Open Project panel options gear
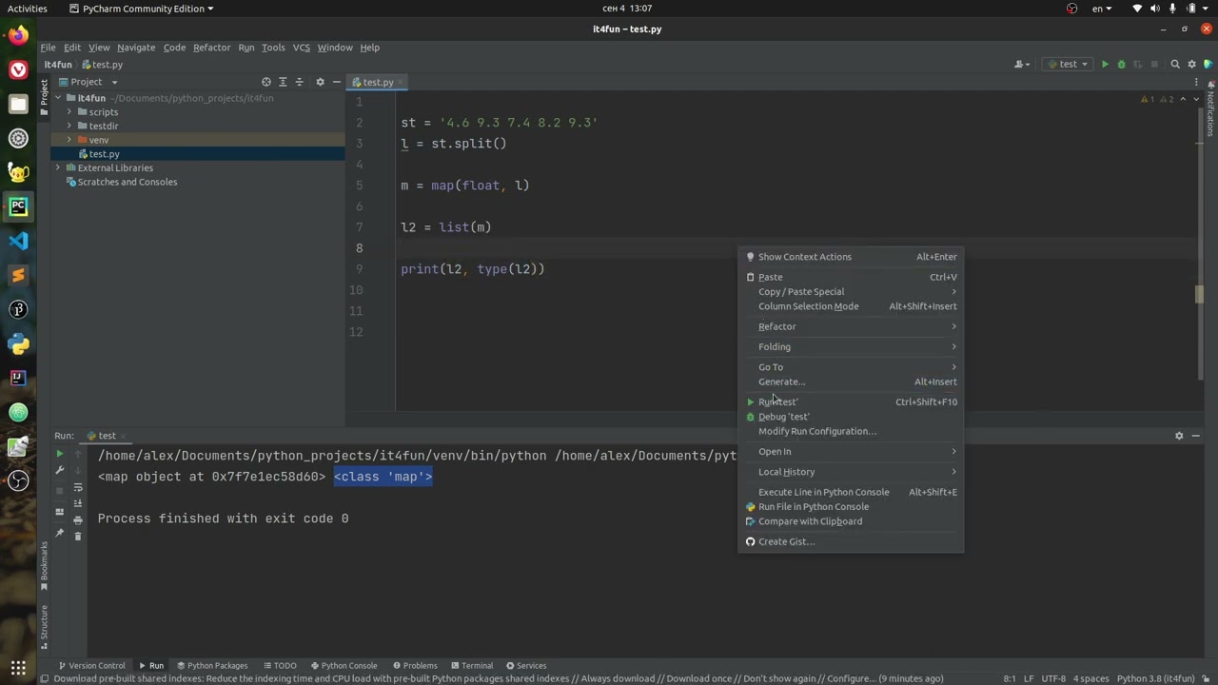The width and height of the screenshot is (1218, 685). 320,82
